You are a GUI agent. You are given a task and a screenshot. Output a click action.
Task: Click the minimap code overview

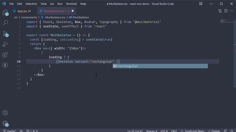pyautogui.click(x=226, y=21)
